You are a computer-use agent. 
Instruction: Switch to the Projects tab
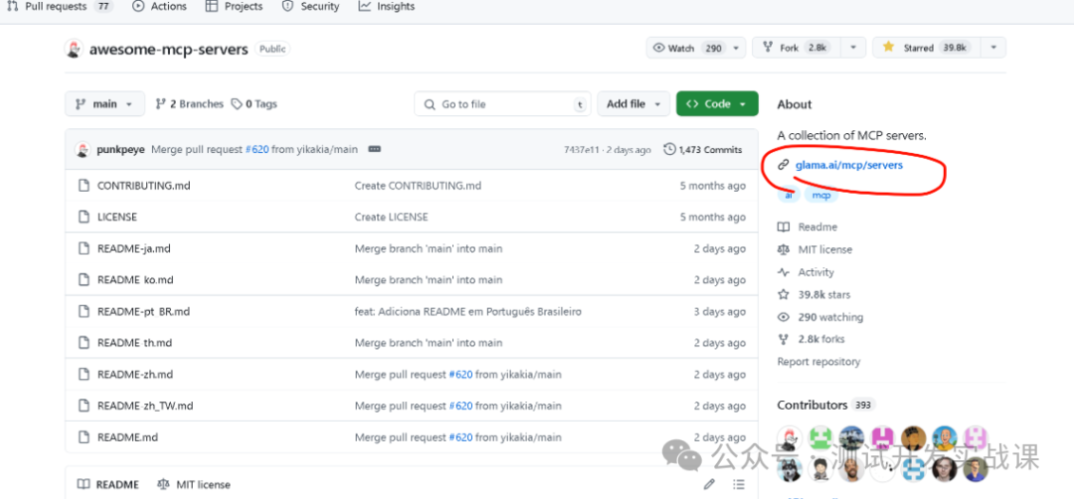[x=234, y=7]
